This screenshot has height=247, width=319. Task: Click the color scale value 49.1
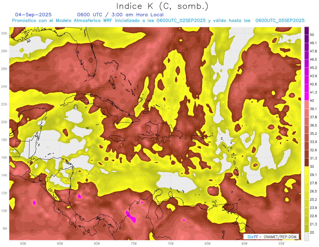pos(313,43)
